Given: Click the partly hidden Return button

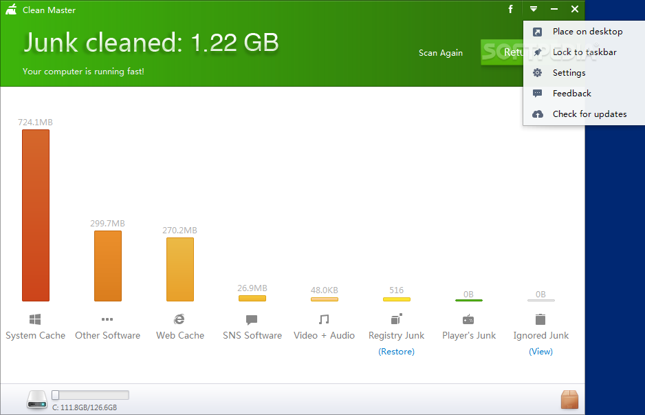Looking at the screenshot, I should click(502, 52).
